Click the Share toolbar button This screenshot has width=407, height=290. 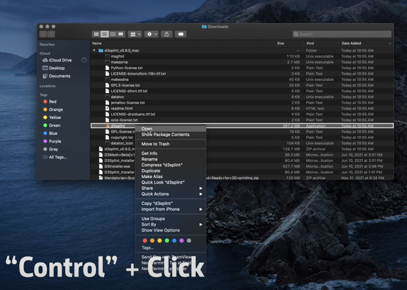(x=167, y=34)
